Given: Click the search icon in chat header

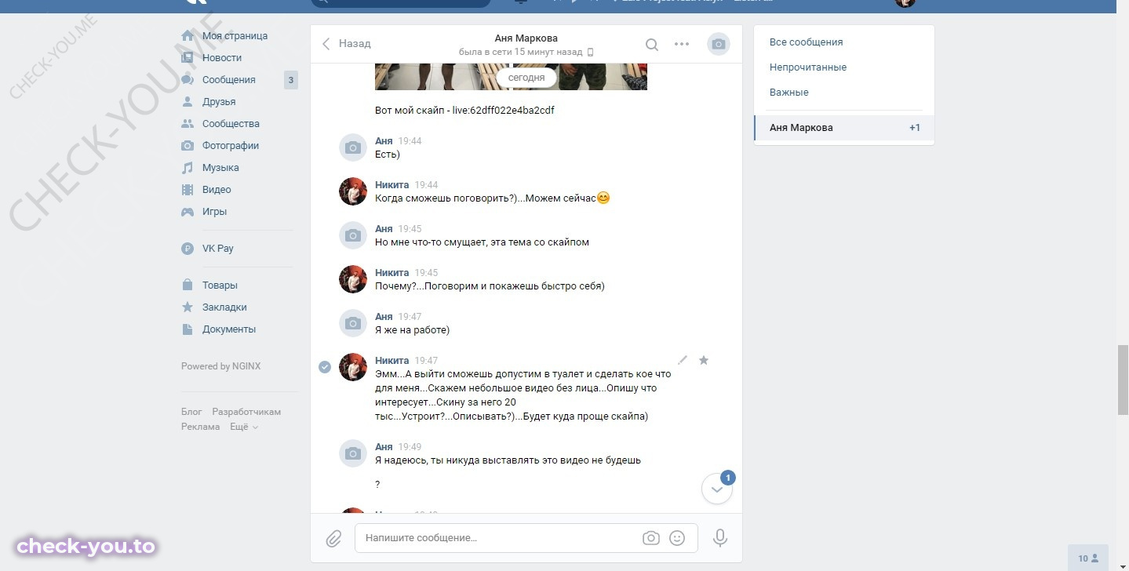Looking at the screenshot, I should [x=652, y=45].
